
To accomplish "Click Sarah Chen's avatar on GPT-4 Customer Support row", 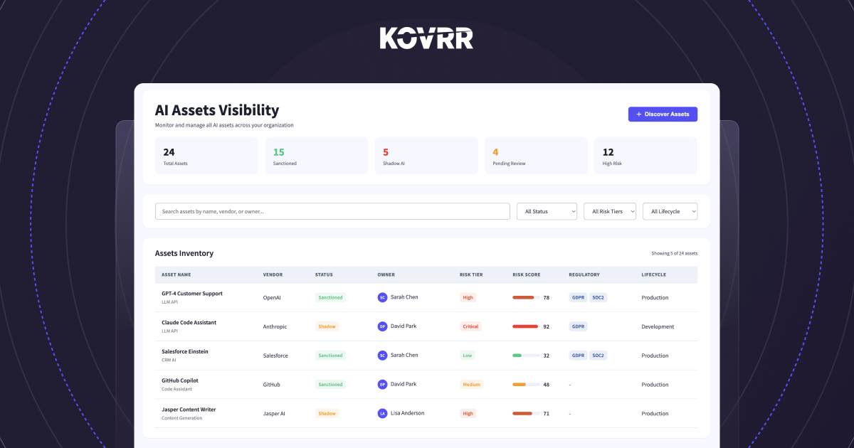I will 382,297.
